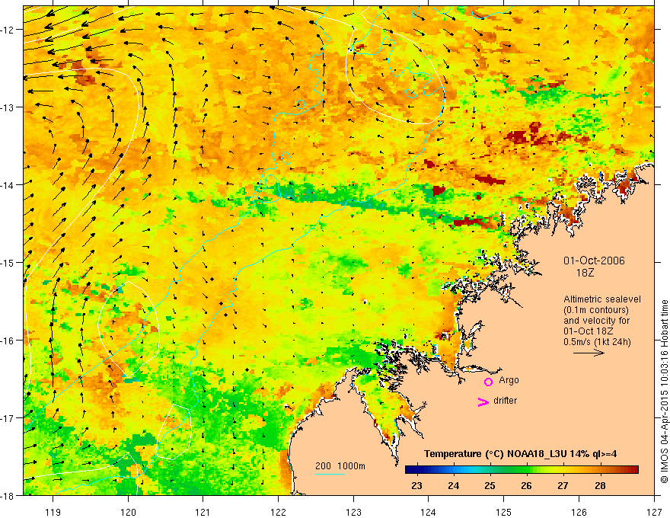Click the 0.5m/s velocity scale arrow
The width and height of the screenshot is (670, 518).
pyautogui.click(x=589, y=353)
